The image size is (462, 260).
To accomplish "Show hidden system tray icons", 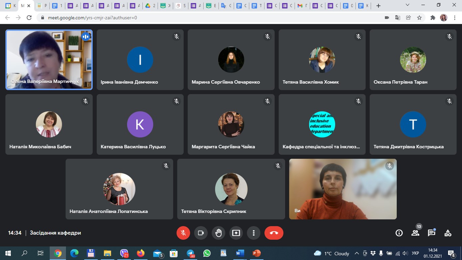I will [x=356, y=253].
